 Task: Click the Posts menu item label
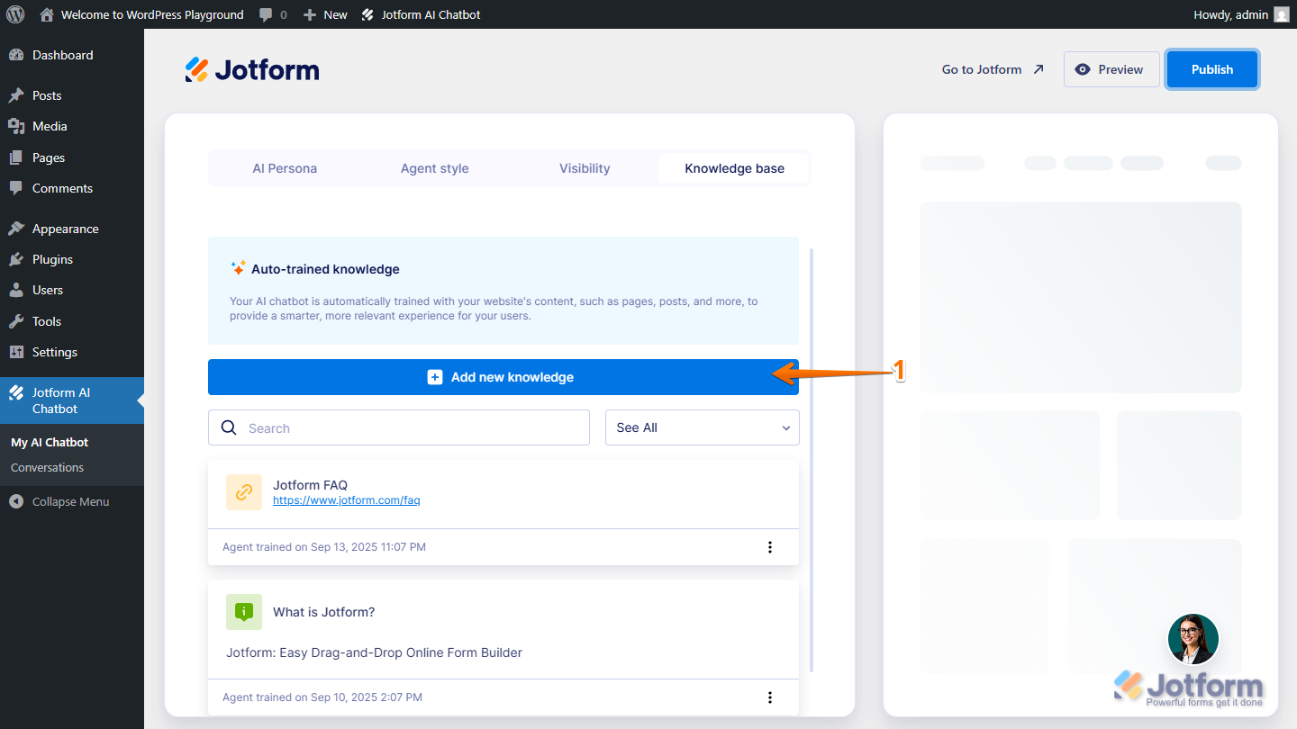click(x=47, y=95)
